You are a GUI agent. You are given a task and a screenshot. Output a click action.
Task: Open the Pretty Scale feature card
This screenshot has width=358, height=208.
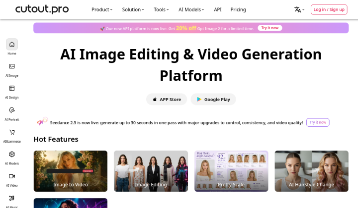point(231,171)
